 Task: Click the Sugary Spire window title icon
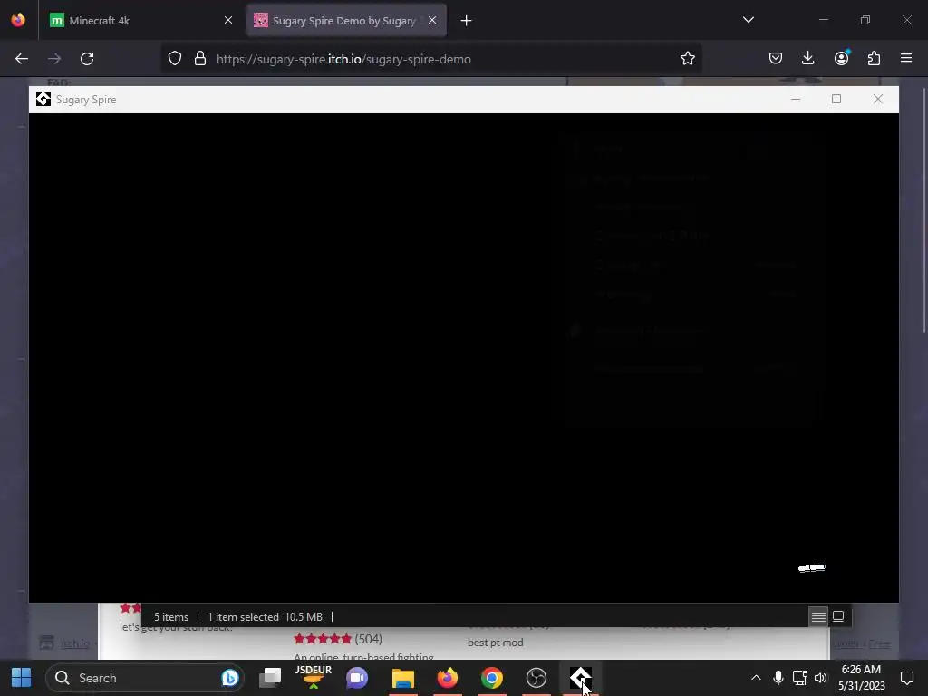coord(43,100)
